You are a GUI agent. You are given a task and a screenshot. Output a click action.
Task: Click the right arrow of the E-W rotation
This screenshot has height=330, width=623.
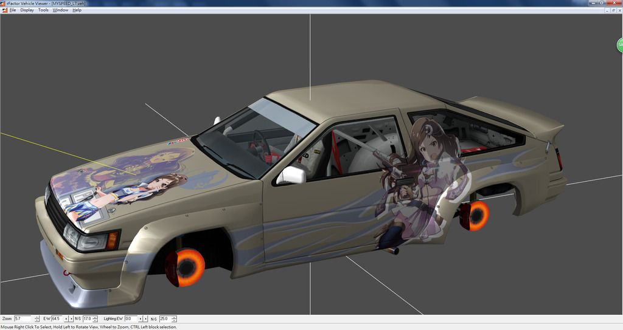click(x=71, y=319)
